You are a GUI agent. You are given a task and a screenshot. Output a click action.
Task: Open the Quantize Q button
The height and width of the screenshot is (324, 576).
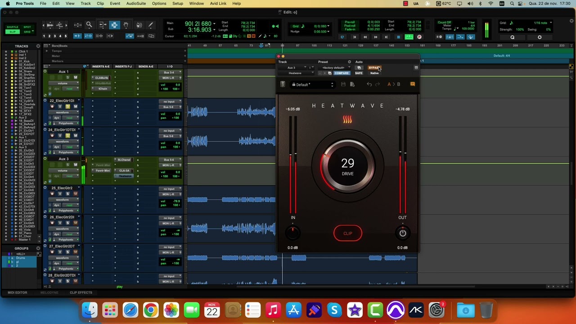(512, 37)
